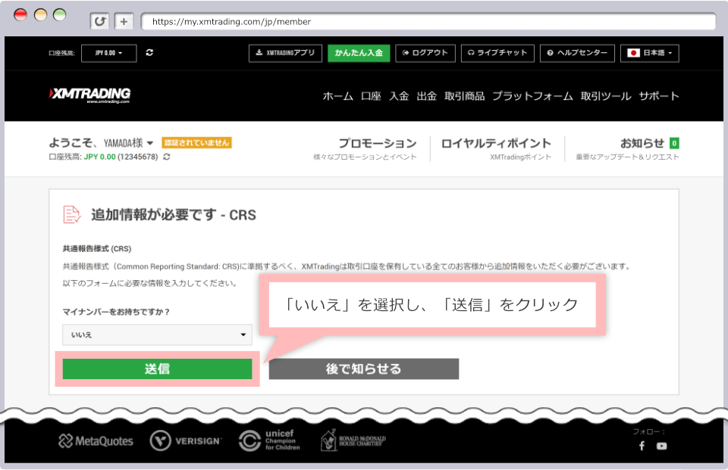Open a new tab with plus icon
This screenshot has width=728, height=470.
tap(124, 21)
